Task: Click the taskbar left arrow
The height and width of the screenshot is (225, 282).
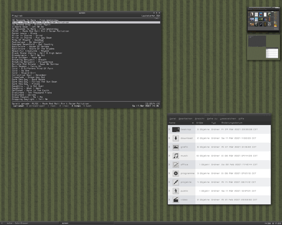Action: pos(2,223)
